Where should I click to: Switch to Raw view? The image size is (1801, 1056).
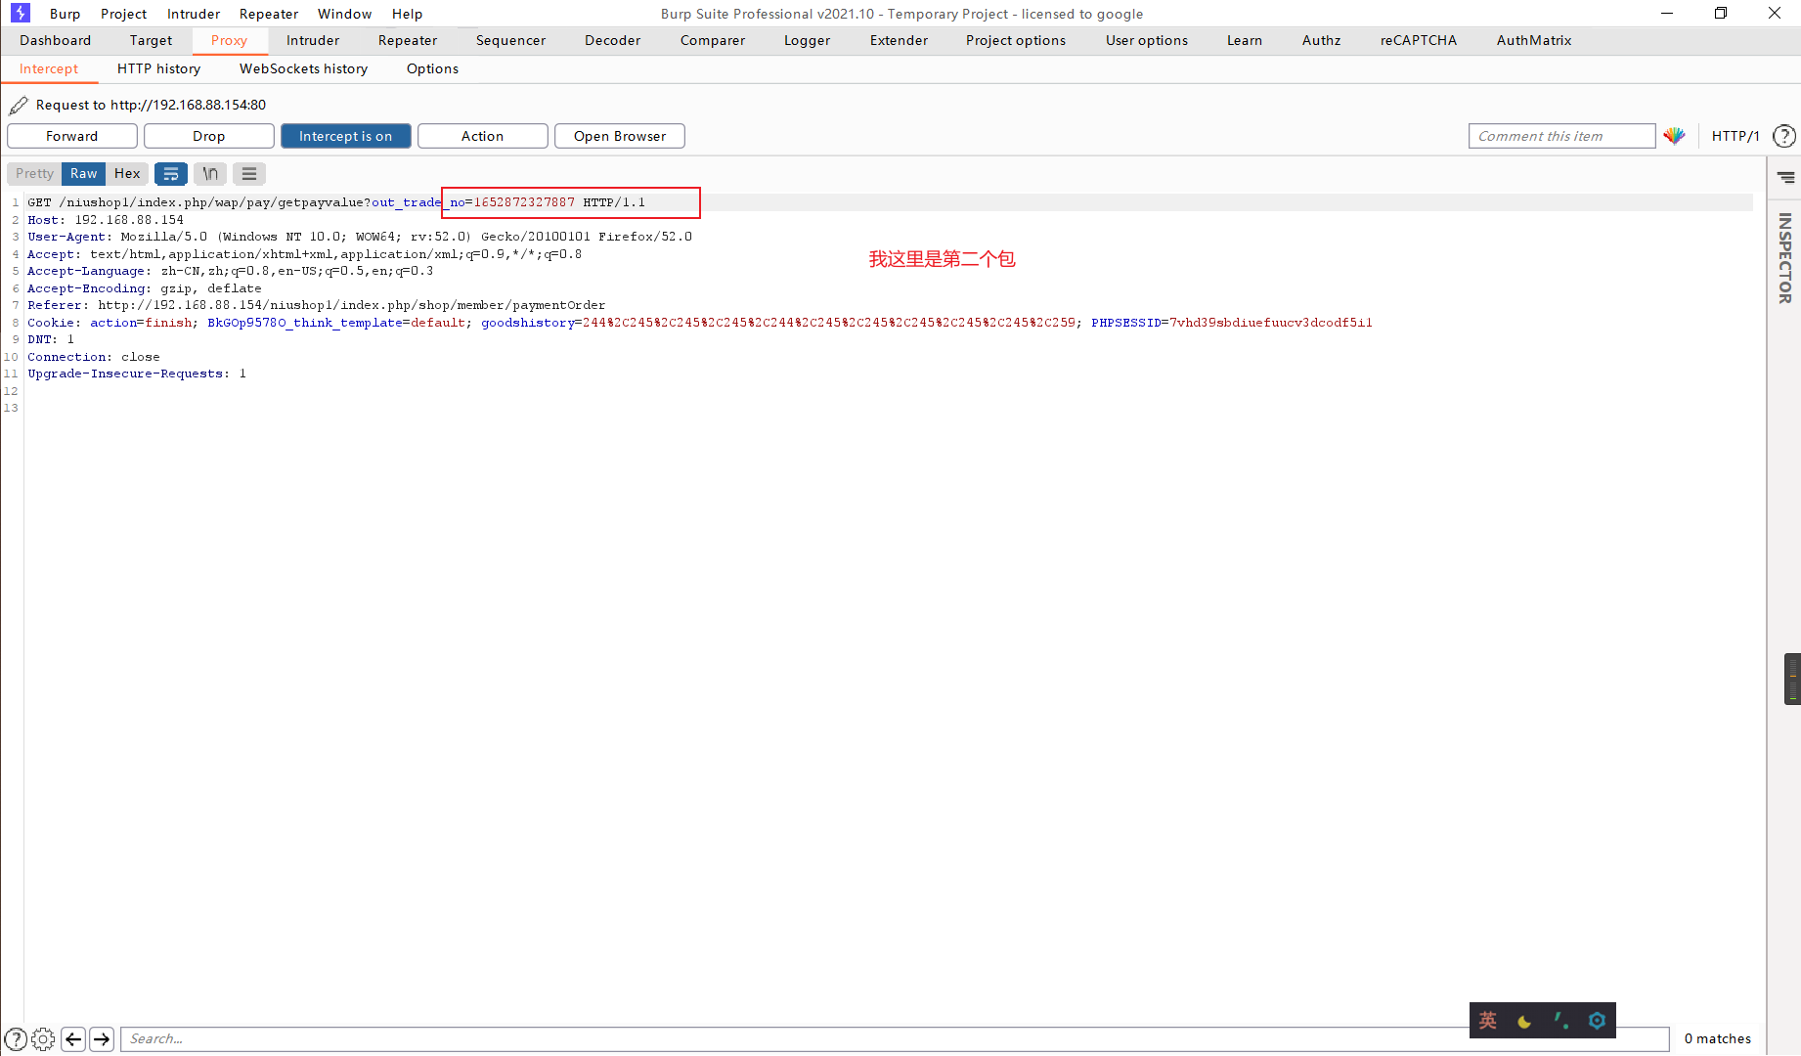[x=83, y=173]
